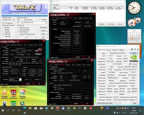Open Bench tab in CPU-Z mainboard window

click(84, 65)
